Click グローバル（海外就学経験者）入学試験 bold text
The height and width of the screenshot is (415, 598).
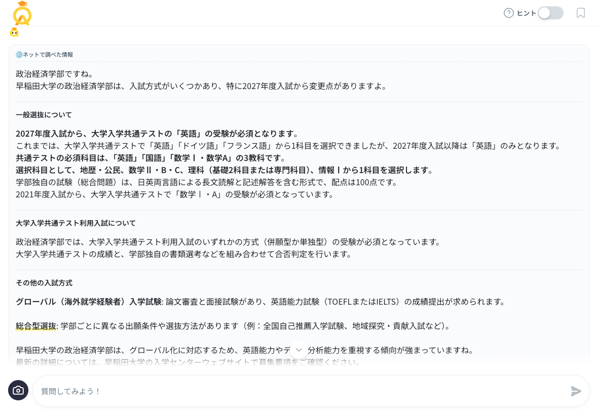pyautogui.click(x=87, y=302)
